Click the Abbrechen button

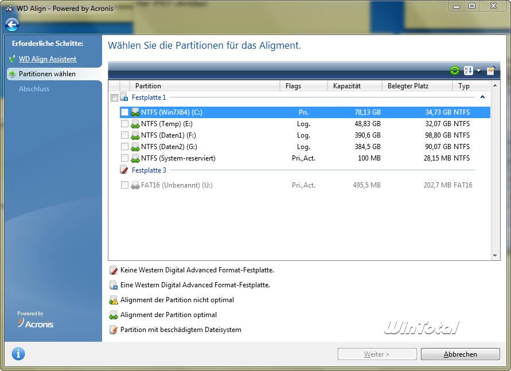(460, 354)
